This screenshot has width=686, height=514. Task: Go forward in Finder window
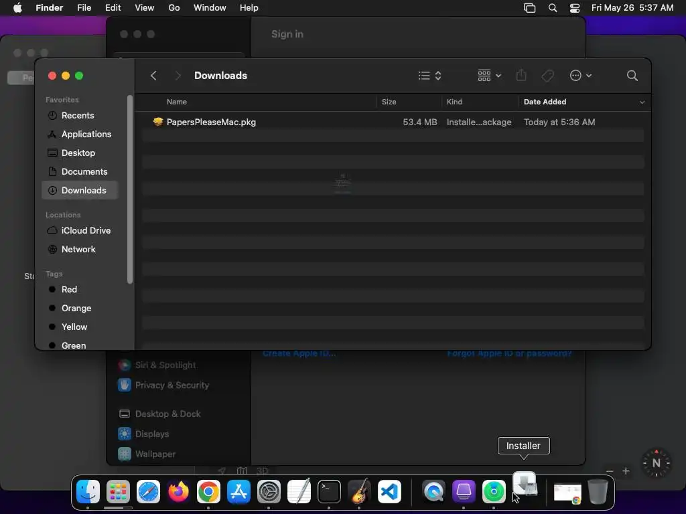point(178,76)
